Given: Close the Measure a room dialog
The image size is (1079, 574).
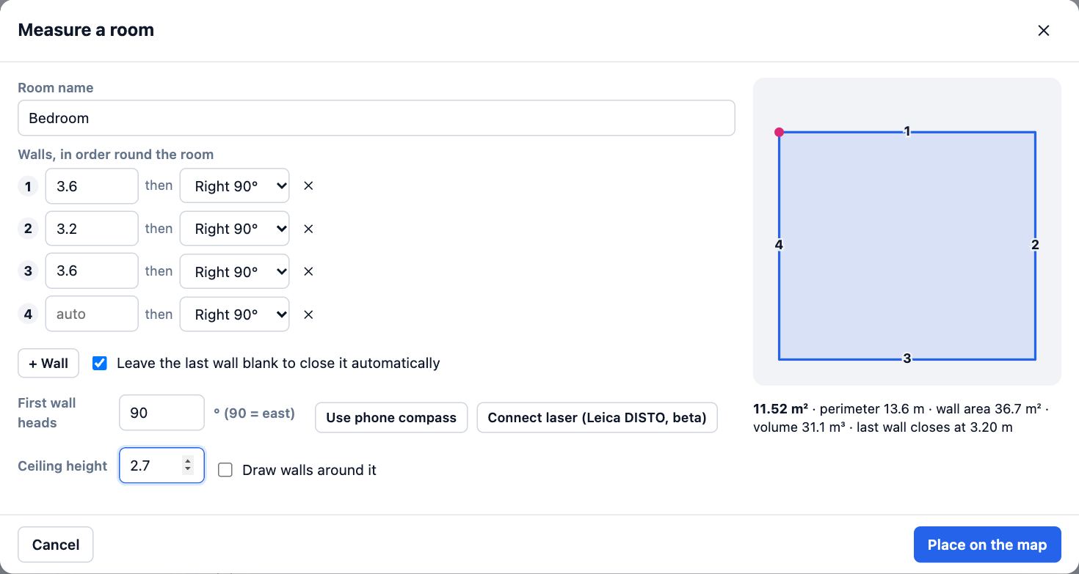Looking at the screenshot, I should (1043, 31).
